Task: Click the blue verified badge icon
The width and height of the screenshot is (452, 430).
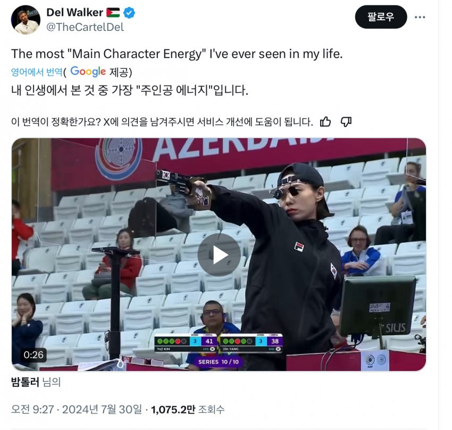Action: tap(129, 13)
